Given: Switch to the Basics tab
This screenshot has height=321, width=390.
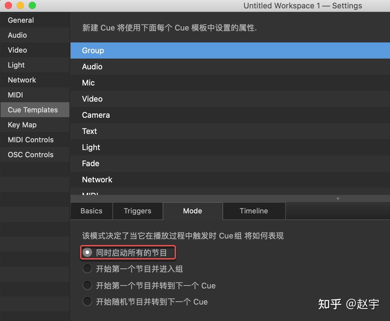Looking at the screenshot, I should [x=92, y=211].
